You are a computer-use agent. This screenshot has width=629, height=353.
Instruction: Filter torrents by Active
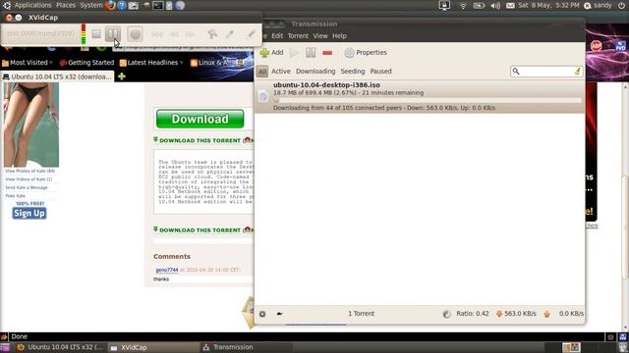[281, 72]
